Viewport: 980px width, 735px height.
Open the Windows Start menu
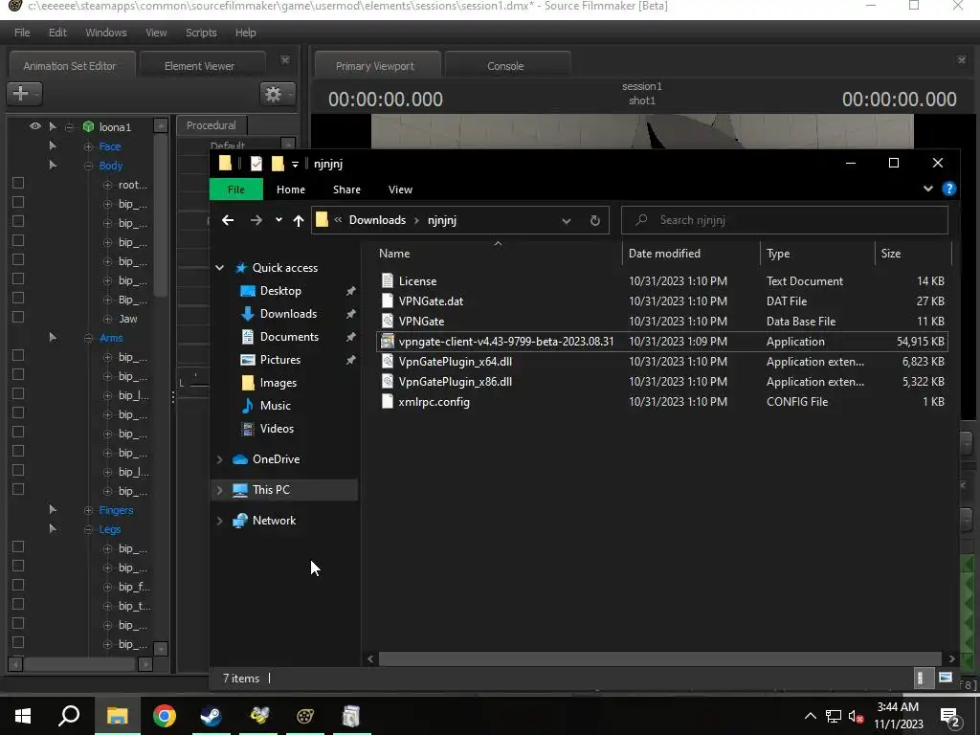click(x=23, y=716)
